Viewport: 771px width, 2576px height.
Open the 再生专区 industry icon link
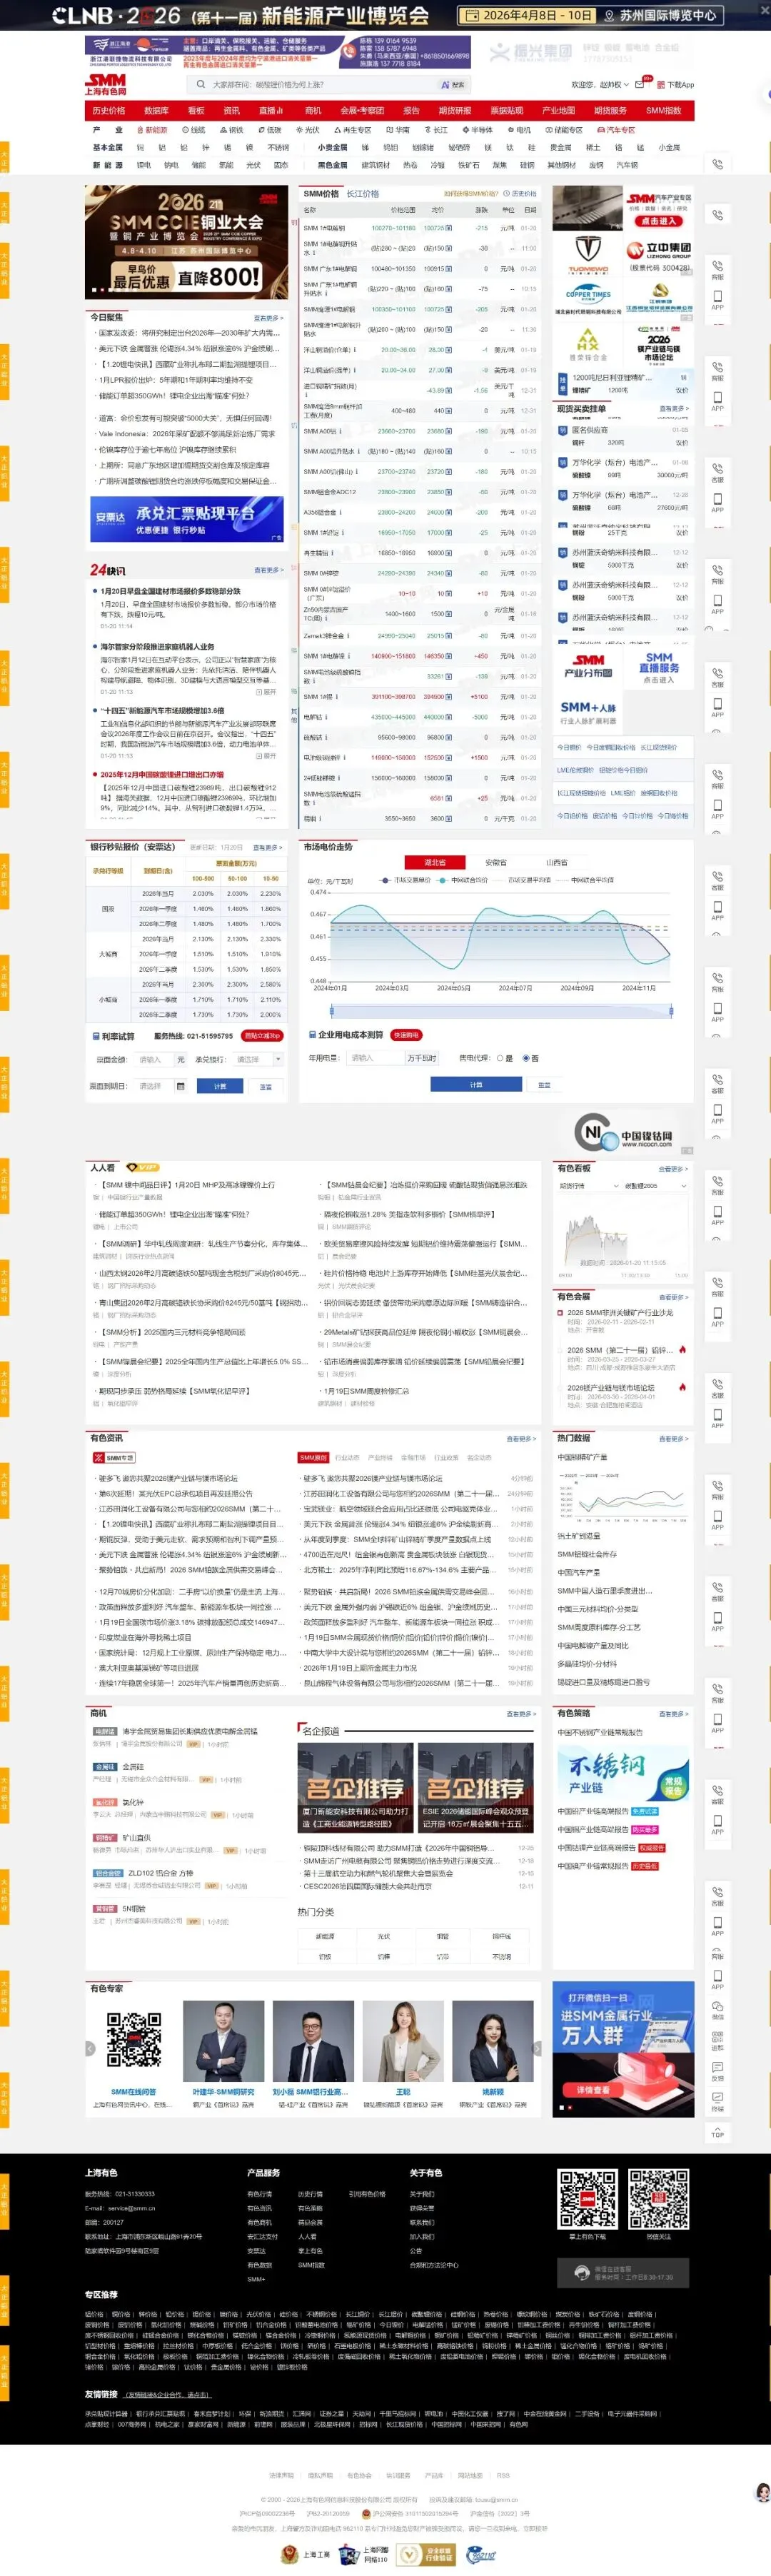tap(353, 130)
